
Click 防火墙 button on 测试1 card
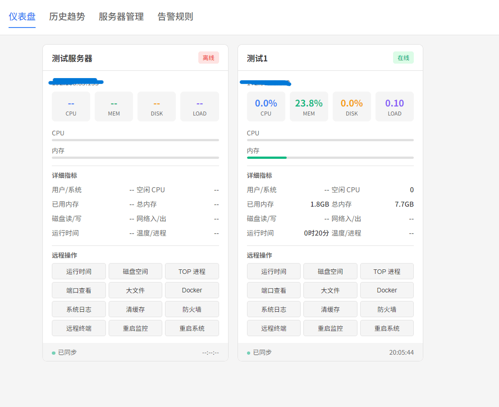[387, 309]
